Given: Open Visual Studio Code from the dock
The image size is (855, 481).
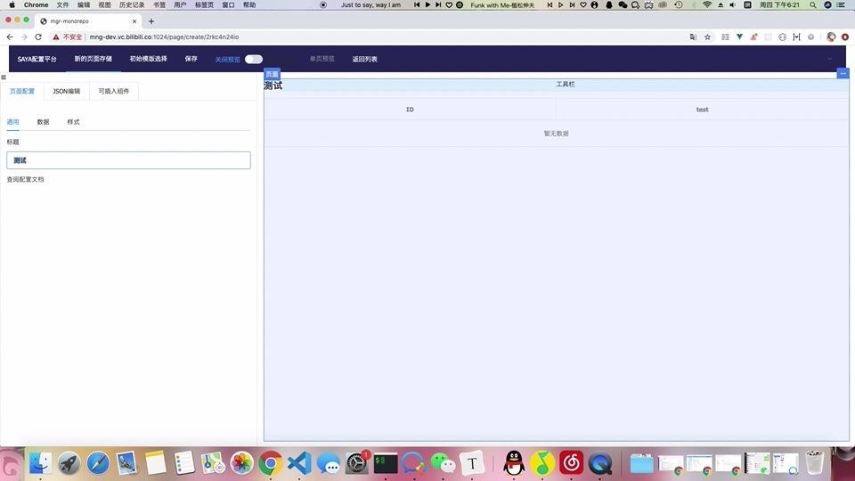Looking at the screenshot, I should pos(299,463).
